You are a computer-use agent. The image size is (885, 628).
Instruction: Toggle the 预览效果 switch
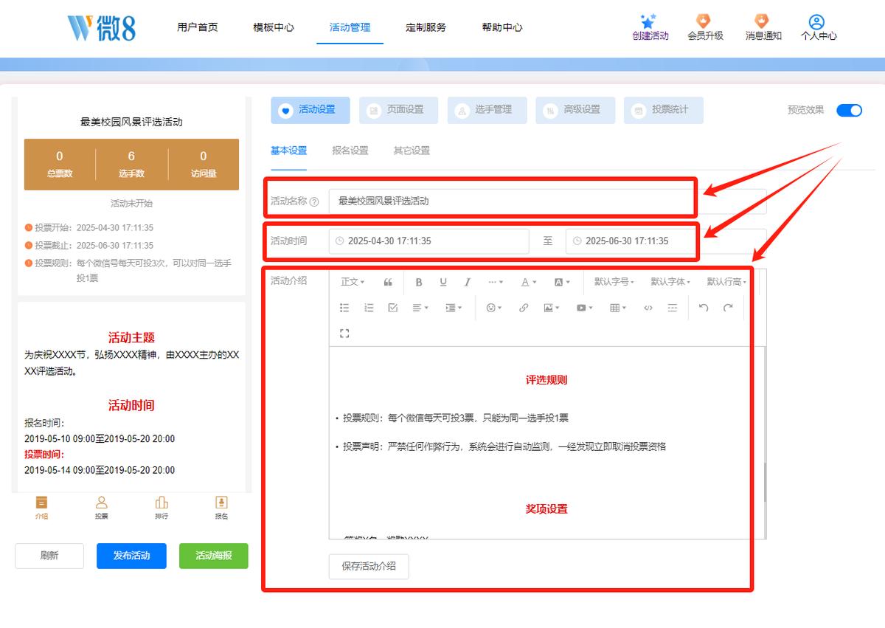pyautogui.click(x=849, y=111)
